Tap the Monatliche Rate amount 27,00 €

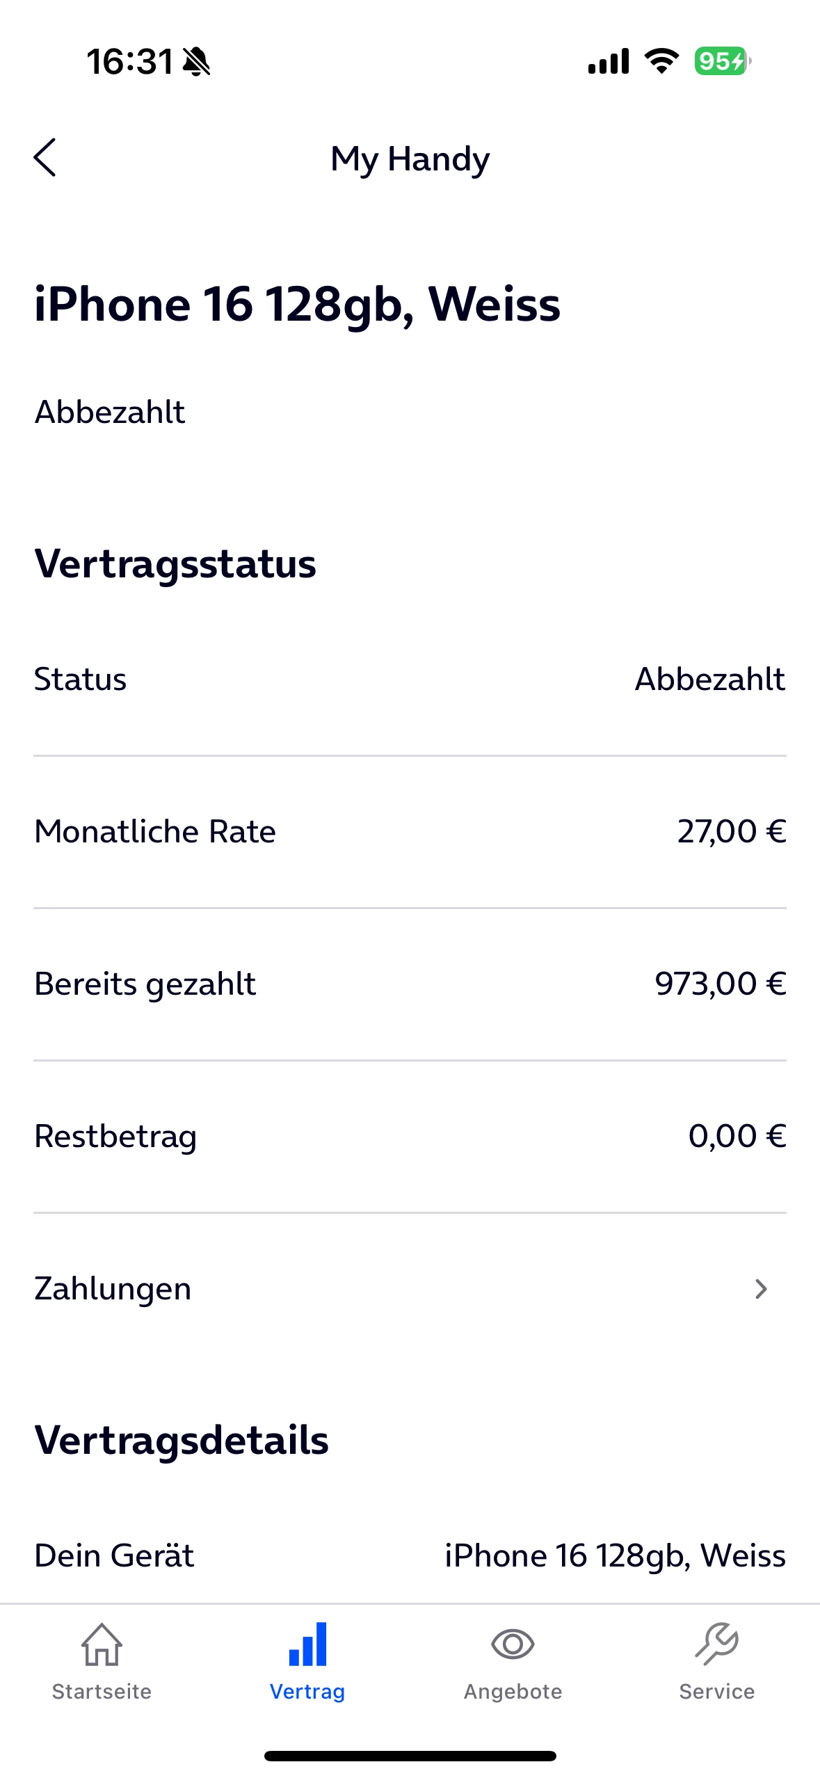coord(732,831)
